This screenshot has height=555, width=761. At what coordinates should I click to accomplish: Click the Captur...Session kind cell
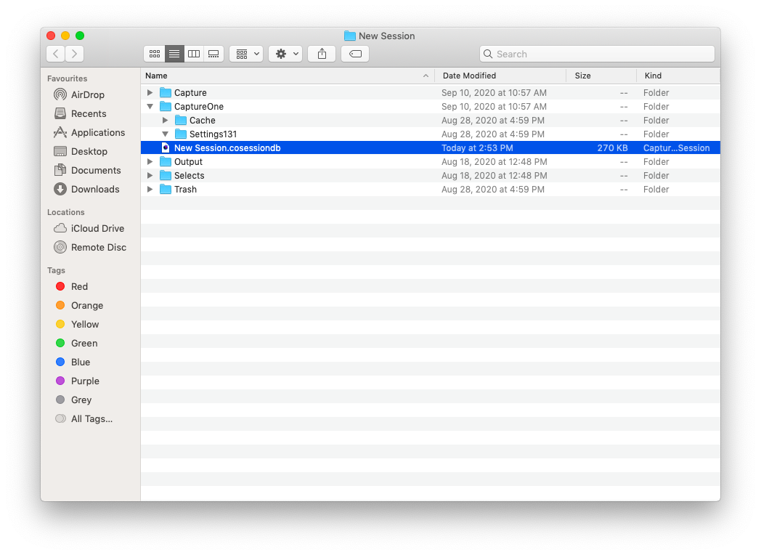pyautogui.click(x=676, y=148)
